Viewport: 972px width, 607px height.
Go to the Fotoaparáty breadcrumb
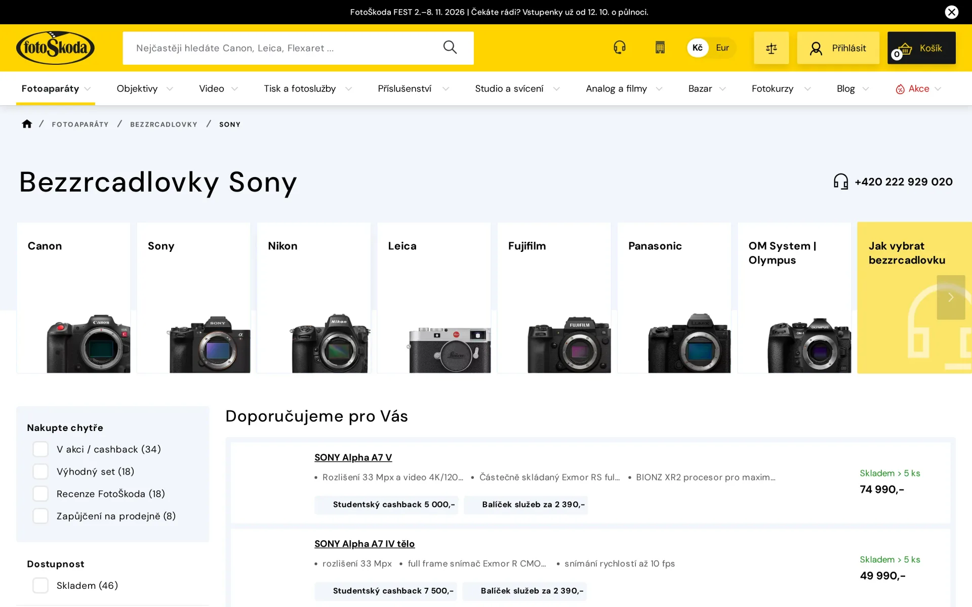80,124
